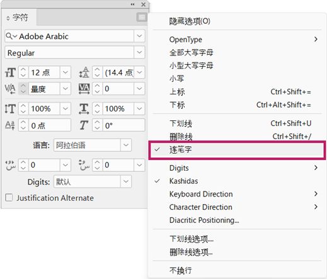Open the Character Direction submenu
327x279 pixels.
(x=237, y=207)
